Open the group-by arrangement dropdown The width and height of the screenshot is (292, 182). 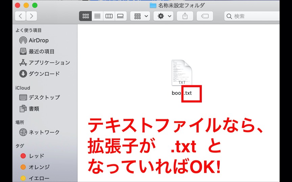tap(140, 16)
